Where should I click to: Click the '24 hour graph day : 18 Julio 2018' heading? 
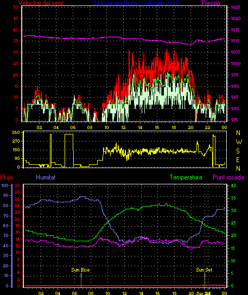click(136, 3)
